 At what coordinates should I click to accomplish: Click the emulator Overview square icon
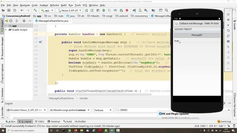pyautogui.click(x=228, y=63)
